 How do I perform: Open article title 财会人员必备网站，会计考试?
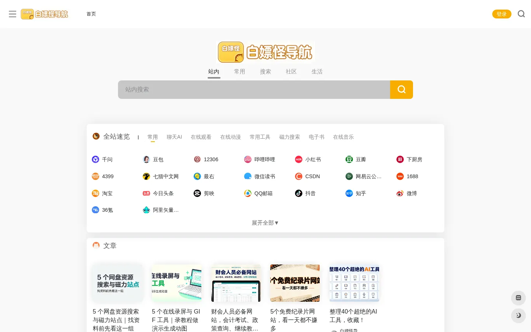coord(235,320)
